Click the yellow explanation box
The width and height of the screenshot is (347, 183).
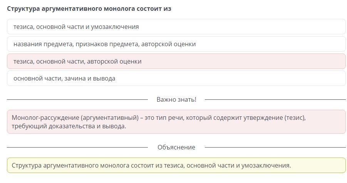coord(176,166)
